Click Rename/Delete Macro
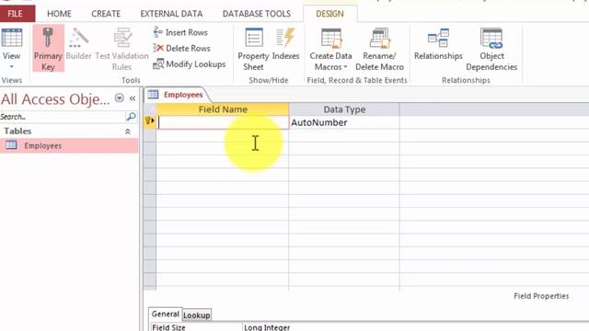The height and width of the screenshot is (331, 589). pos(379,49)
